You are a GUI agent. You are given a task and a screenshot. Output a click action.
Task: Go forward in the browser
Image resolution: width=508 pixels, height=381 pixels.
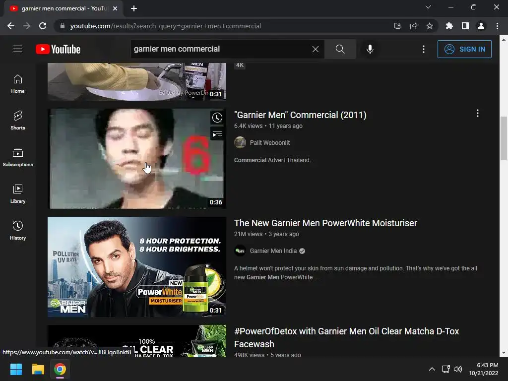click(x=27, y=26)
